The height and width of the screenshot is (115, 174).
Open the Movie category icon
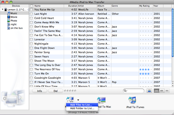9,17
